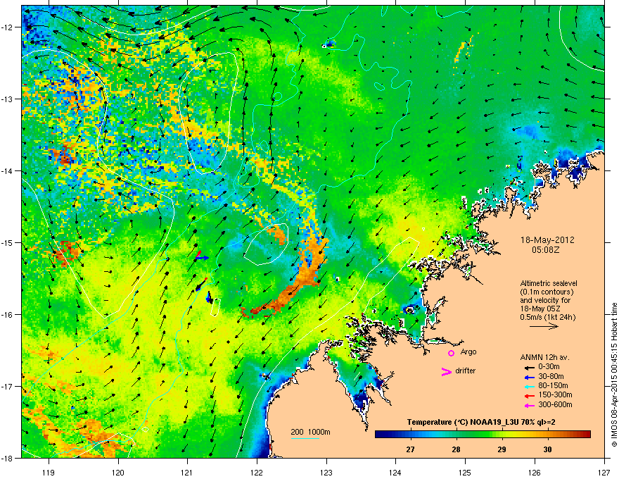The width and height of the screenshot is (619, 479).
Task: Click the '200 1000m' depth label
Action: click(x=310, y=432)
